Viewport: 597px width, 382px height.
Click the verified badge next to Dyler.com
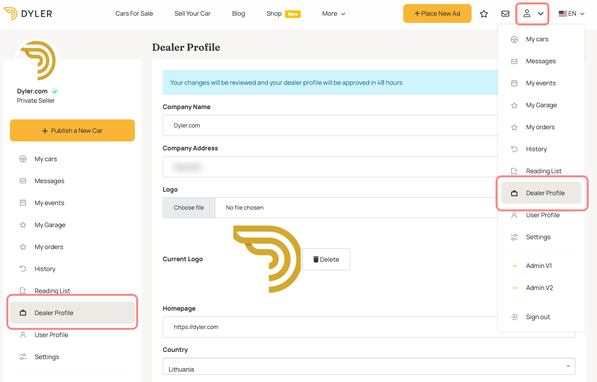(x=55, y=91)
